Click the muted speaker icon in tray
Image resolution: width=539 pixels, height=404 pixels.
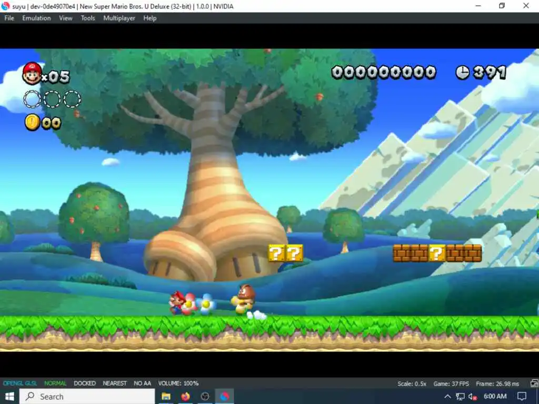473,397
